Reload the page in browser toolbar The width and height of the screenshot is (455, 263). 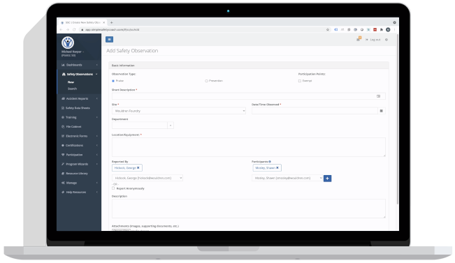click(x=74, y=29)
